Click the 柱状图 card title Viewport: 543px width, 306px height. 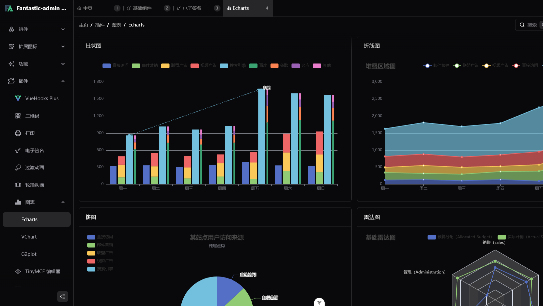(93, 46)
